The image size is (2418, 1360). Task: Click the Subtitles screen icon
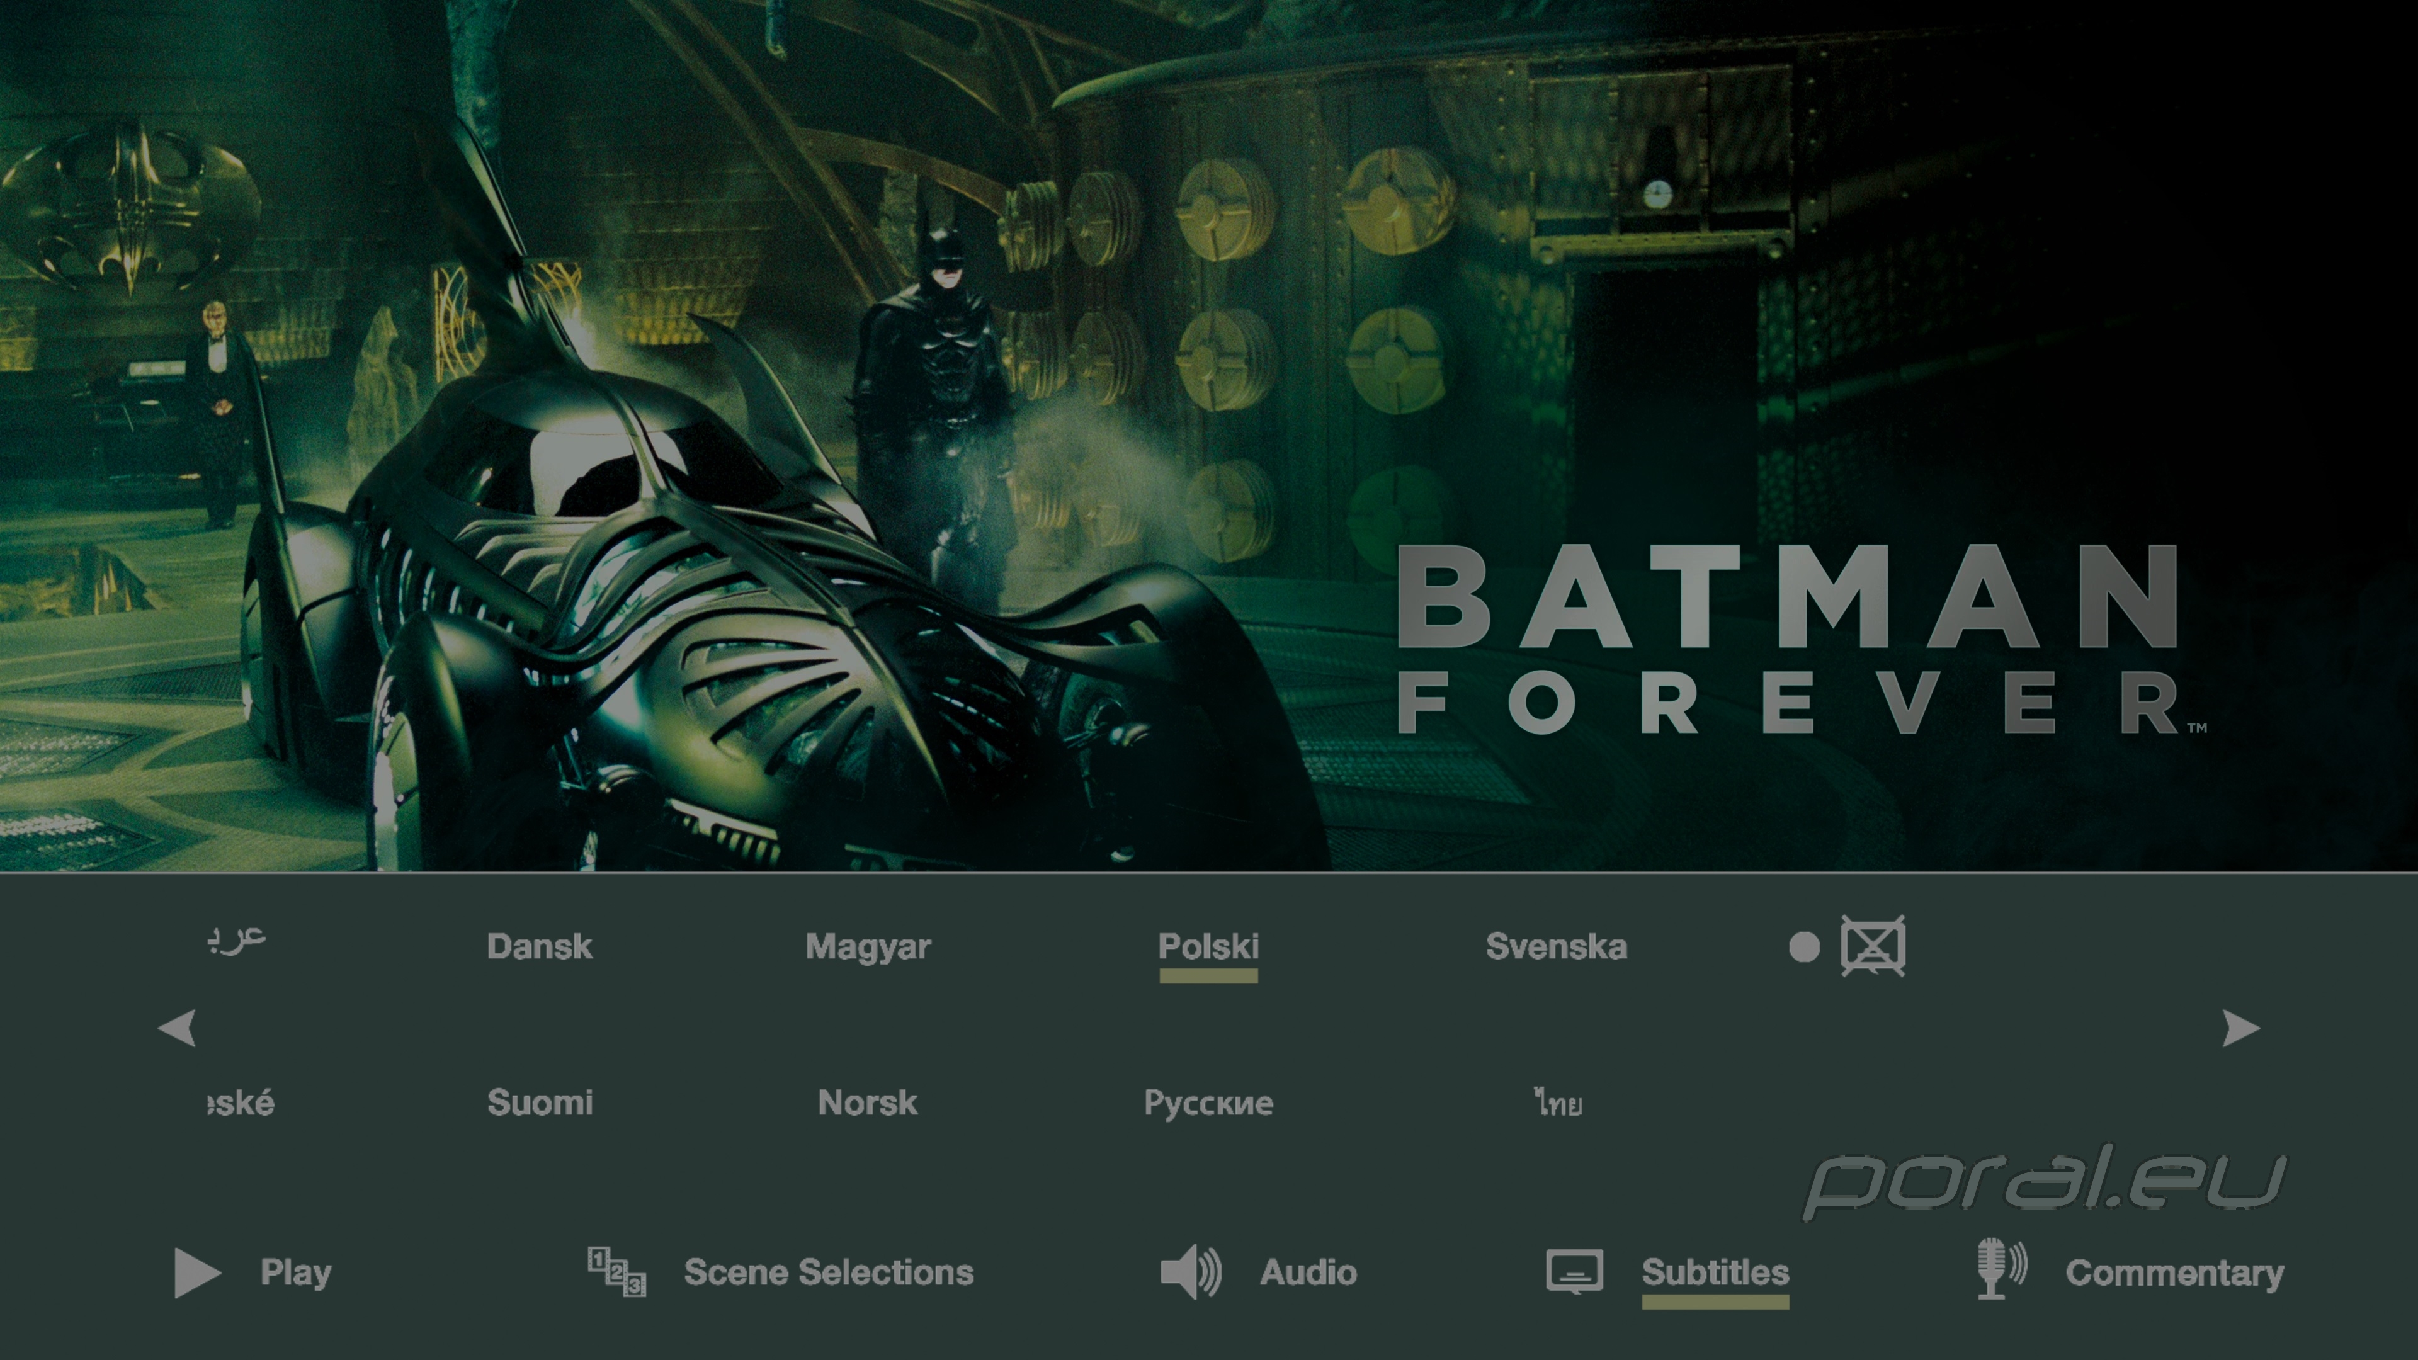(x=1574, y=1272)
